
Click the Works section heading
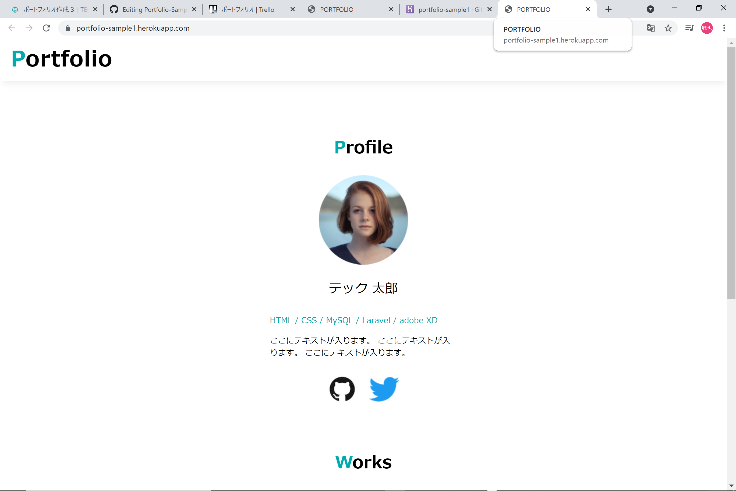point(363,462)
